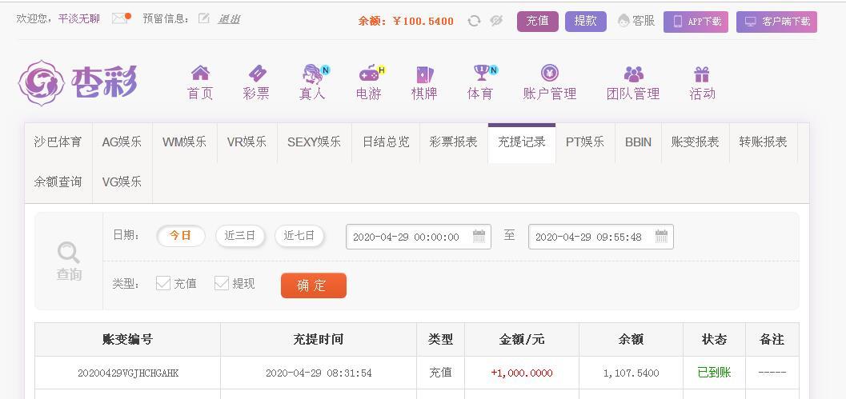Open the 彩票 lottery ticket icon
846x399 pixels.
(x=257, y=73)
